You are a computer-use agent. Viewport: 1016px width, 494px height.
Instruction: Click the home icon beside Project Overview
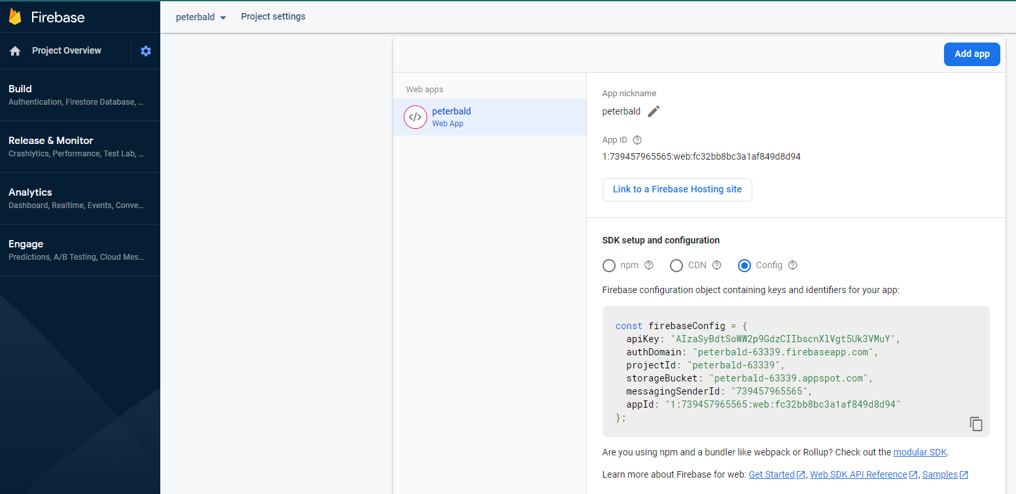[15, 51]
